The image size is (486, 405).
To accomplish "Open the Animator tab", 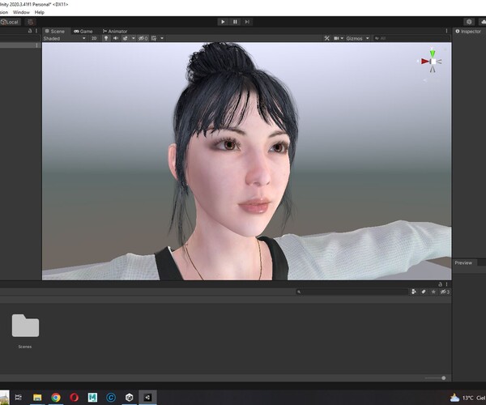I will tap(115, 32).
